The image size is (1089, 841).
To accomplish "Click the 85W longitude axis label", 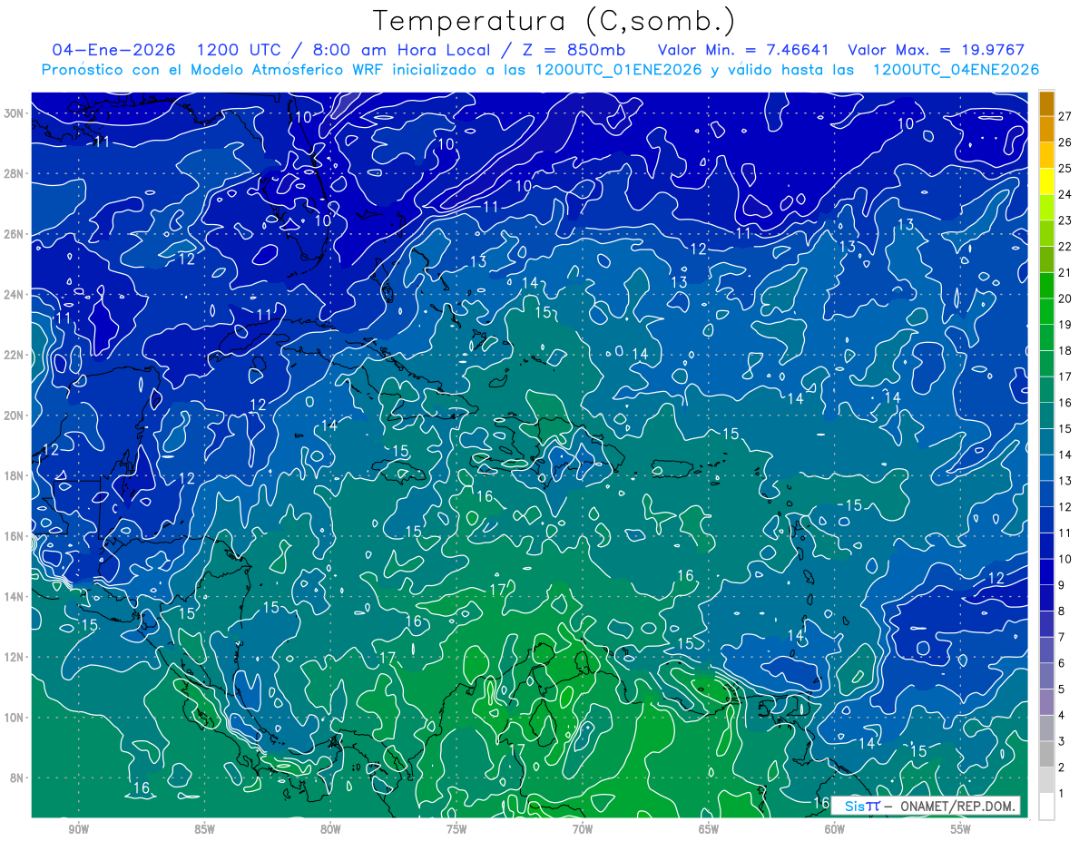I will [x=204, y=829].
